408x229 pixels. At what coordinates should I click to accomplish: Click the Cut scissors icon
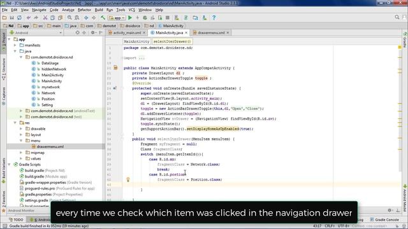45,18
